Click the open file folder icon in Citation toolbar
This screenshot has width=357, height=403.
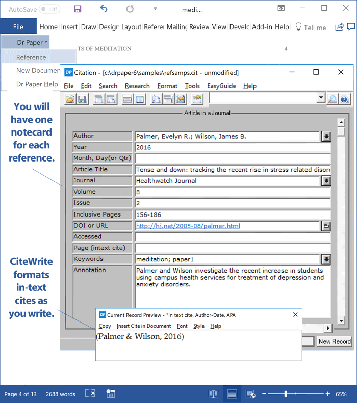tap(70, 99)
